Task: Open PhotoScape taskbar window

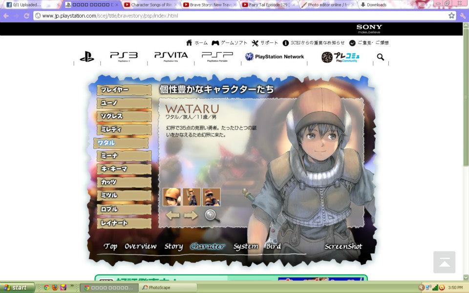Action: [168, 288]
